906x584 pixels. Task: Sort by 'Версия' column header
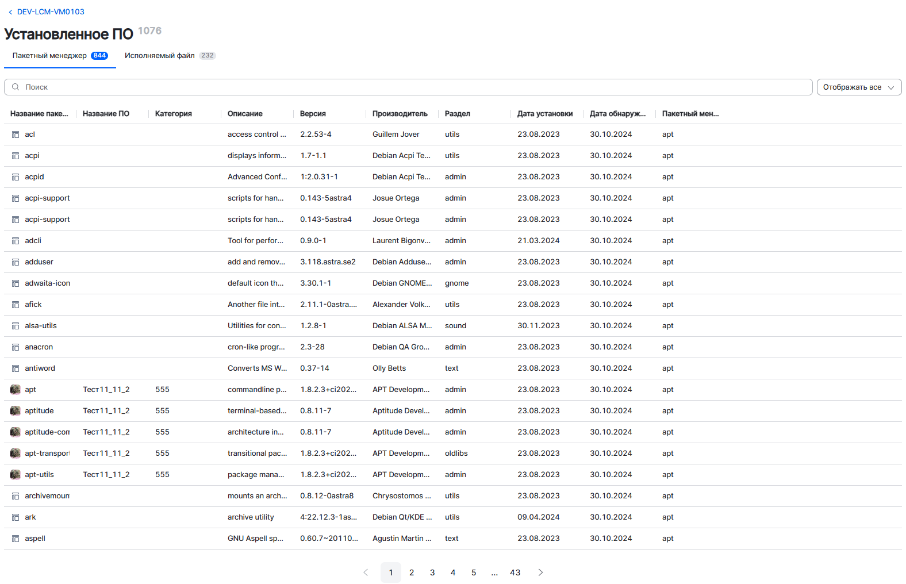coord(313,114)
